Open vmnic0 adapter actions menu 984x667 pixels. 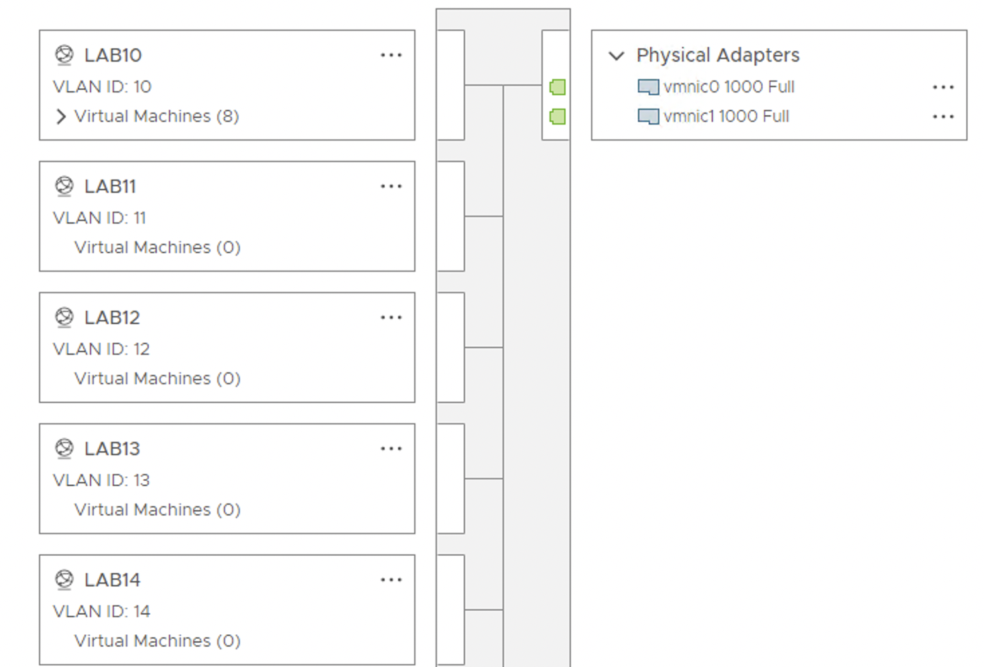pyautogui.click(x=943, y=87)
